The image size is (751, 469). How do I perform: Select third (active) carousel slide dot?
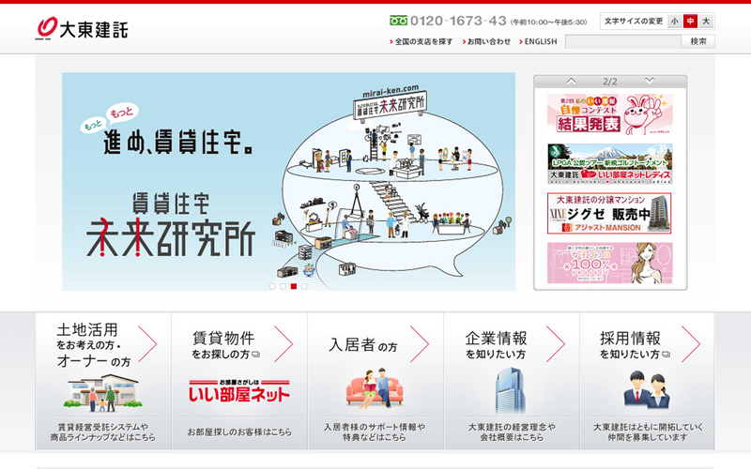[294, 286]
